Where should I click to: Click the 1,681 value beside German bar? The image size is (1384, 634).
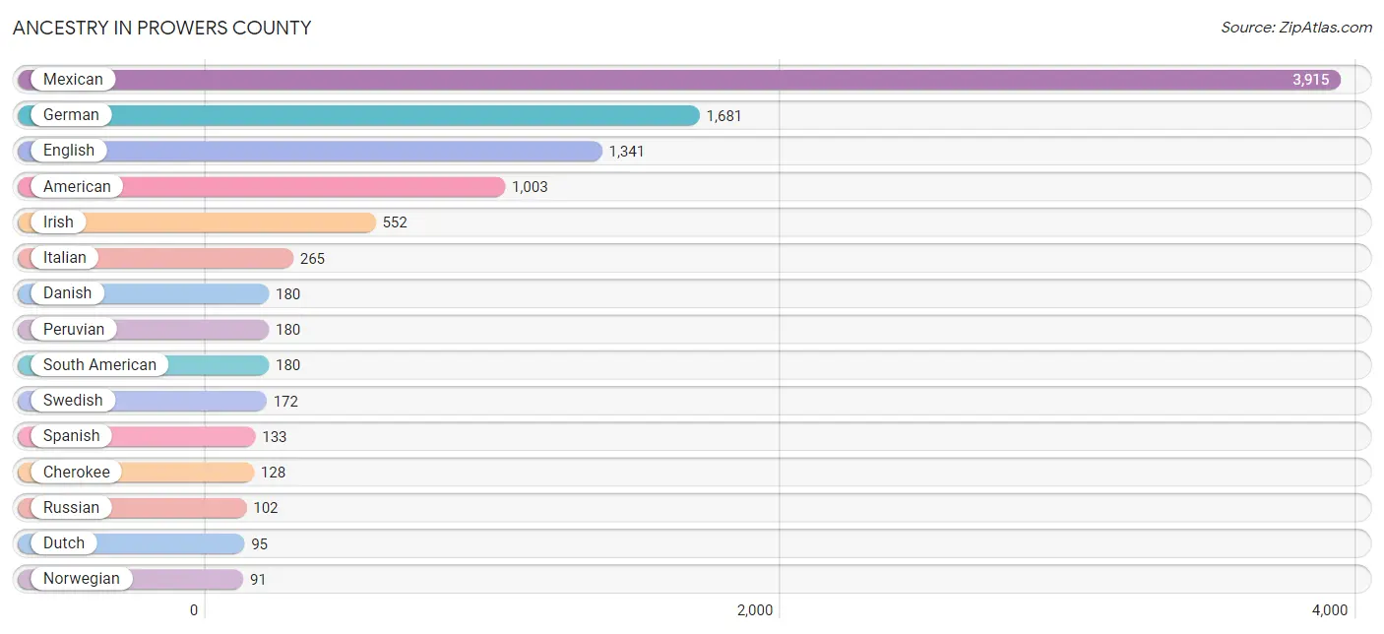click(x=723, y=116)
